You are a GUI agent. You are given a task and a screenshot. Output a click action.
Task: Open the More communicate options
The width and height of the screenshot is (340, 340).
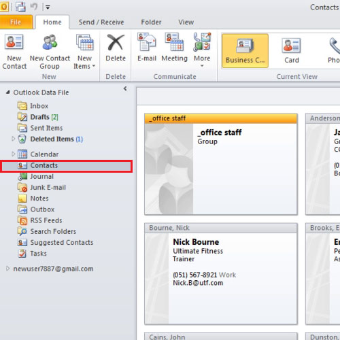click(202, 50)
